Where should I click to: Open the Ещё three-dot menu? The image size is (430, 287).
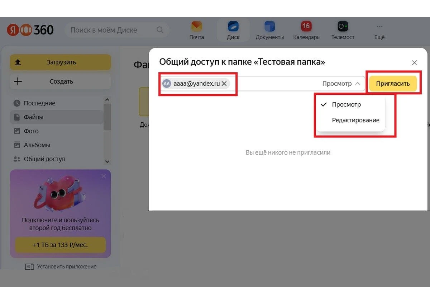(x=379, y=27)
